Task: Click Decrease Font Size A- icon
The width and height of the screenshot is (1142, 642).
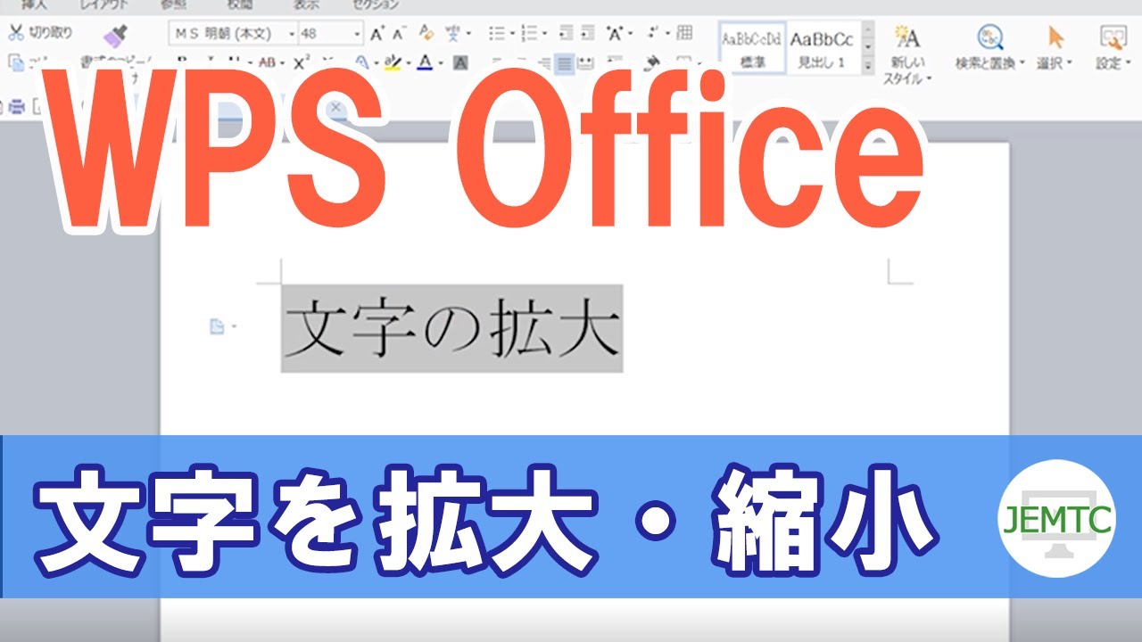Action: [x=399, y=34]
